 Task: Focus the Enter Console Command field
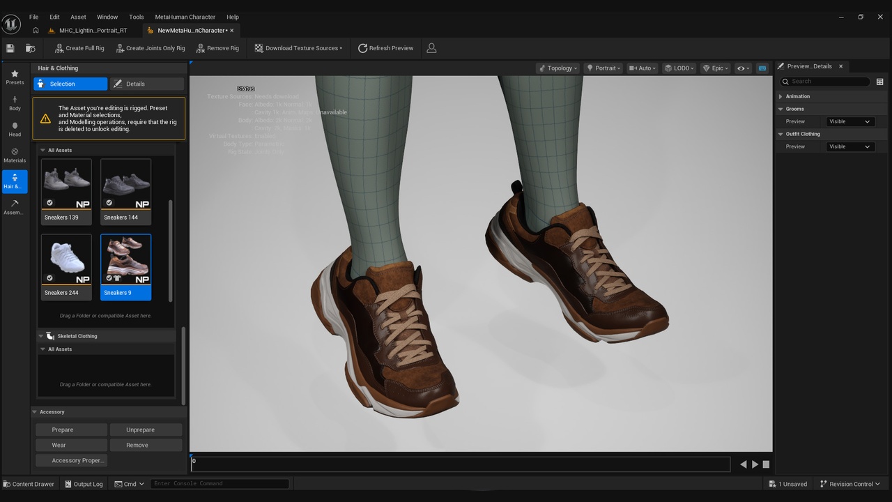pyautogui.click(x=220, y=484)
